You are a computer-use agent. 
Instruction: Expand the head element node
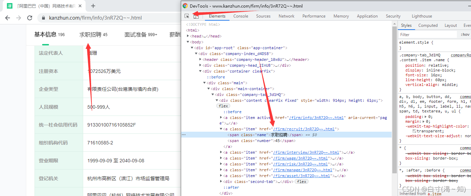188,36
